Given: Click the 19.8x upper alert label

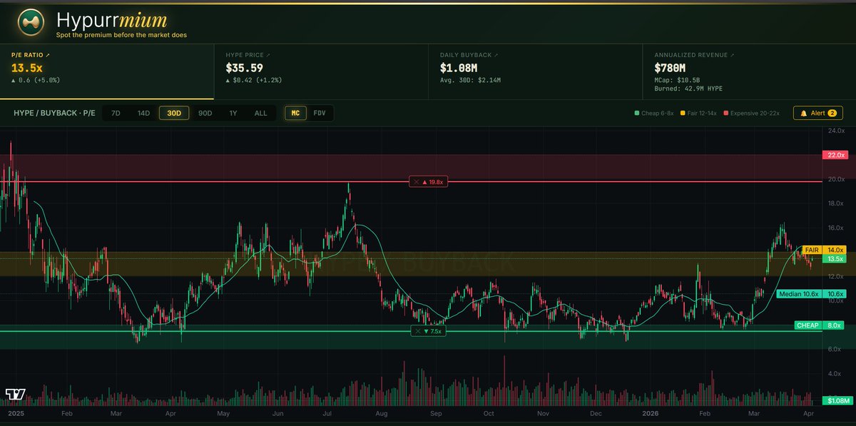Looking at the screenshot, I should pyautogui.click(x=429, y=182).
